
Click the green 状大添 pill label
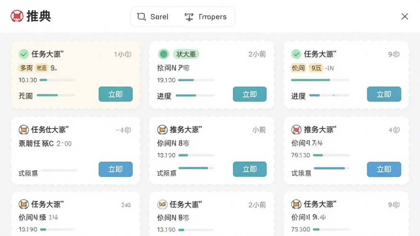click(x=186, y=54)
